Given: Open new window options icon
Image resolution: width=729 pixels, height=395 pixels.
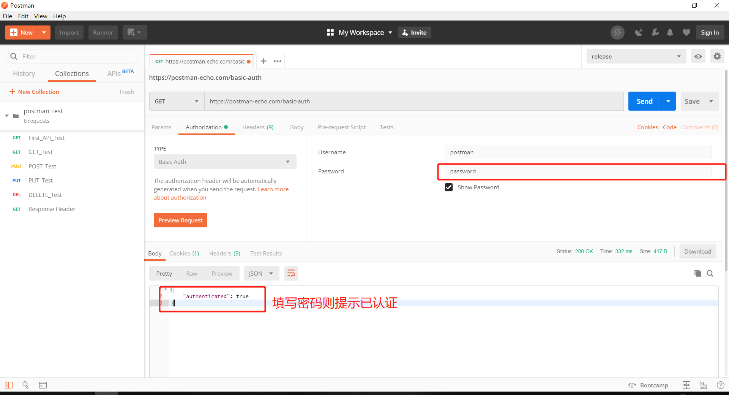Looking at the screenshot, I should pyautogui.click(x=134, y=33).
